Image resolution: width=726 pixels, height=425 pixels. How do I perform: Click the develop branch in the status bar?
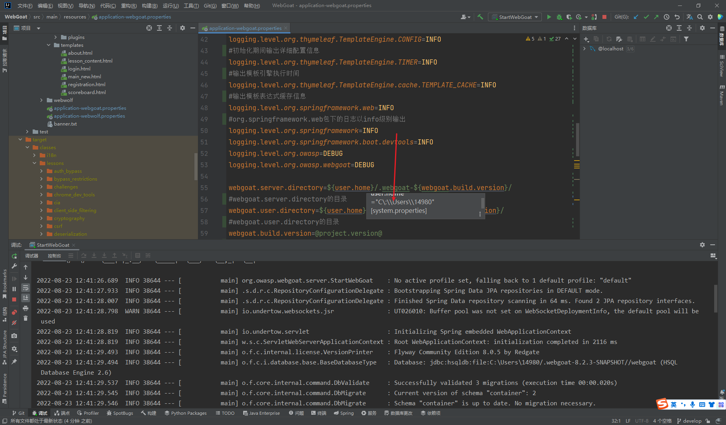point(689,421)
